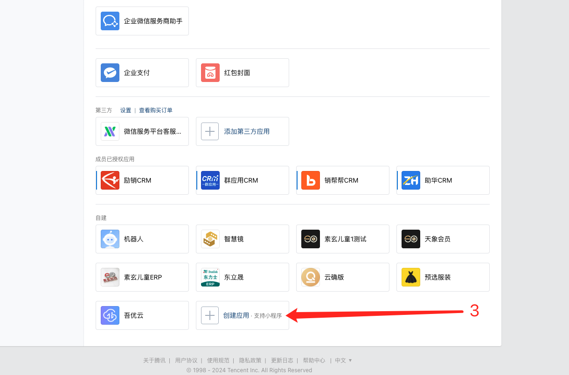The width and height of the screenshot is (569, 375).
Task: Click the 企业支付 app icon
Action: (110, 73)
